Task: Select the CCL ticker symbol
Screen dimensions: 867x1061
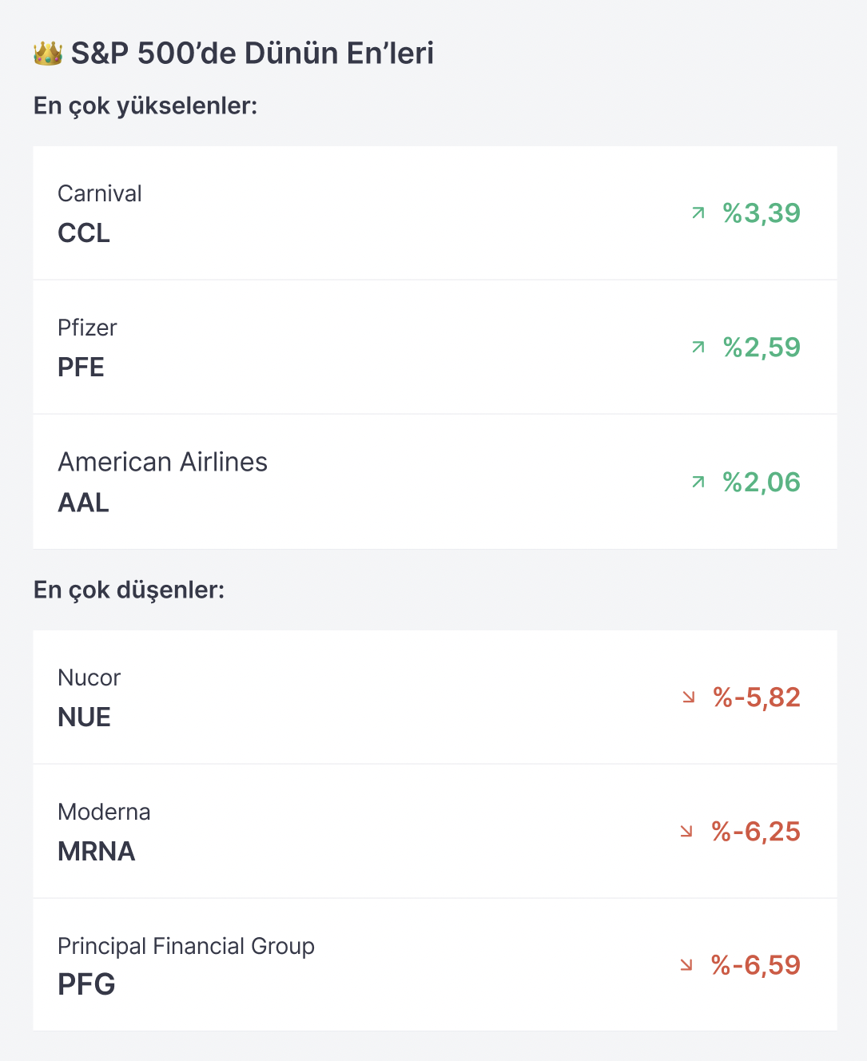Action: point(84,233)
